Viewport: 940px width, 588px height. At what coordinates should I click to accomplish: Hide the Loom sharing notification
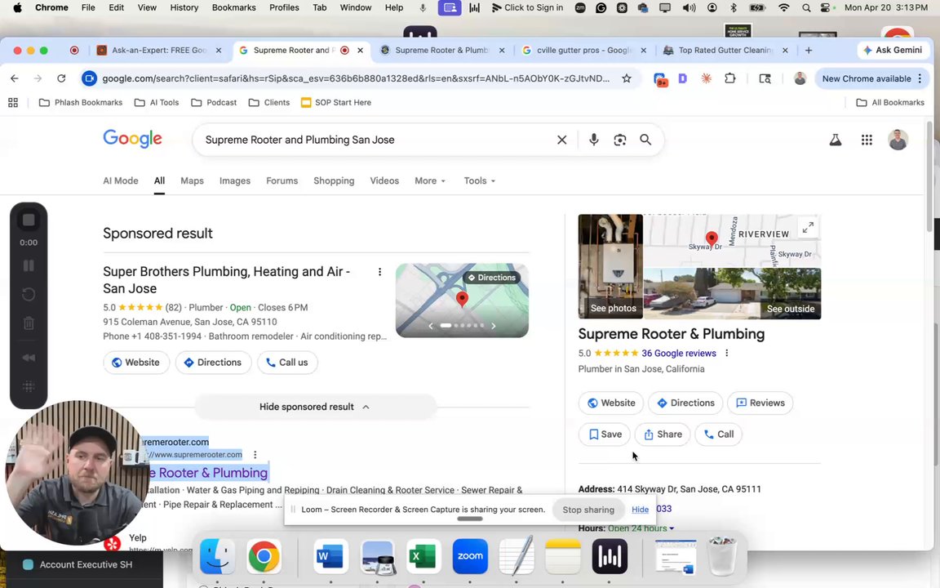pos(640,510)
